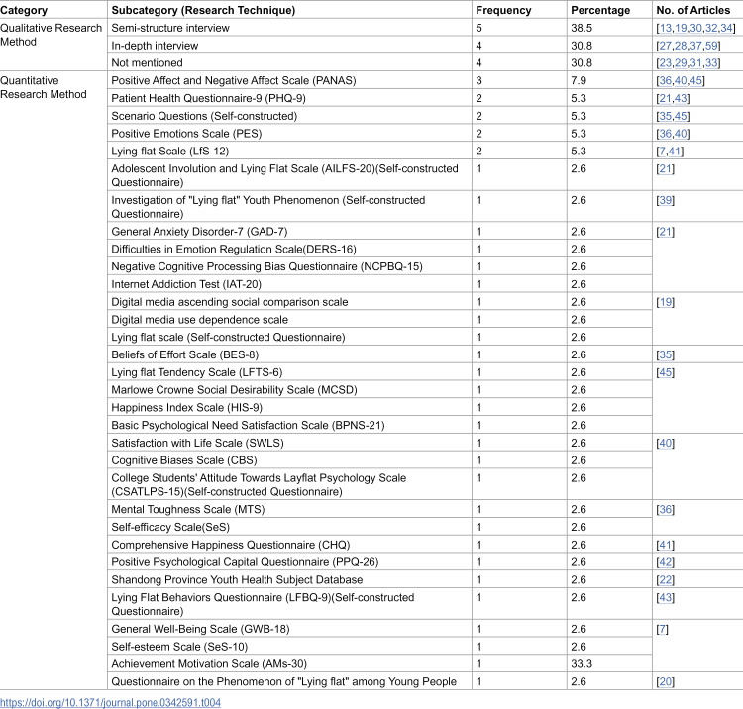Open citation 40 in the Positive Emotions Scale row
This screenshot has width=743, height=709.
pos(681,134)
